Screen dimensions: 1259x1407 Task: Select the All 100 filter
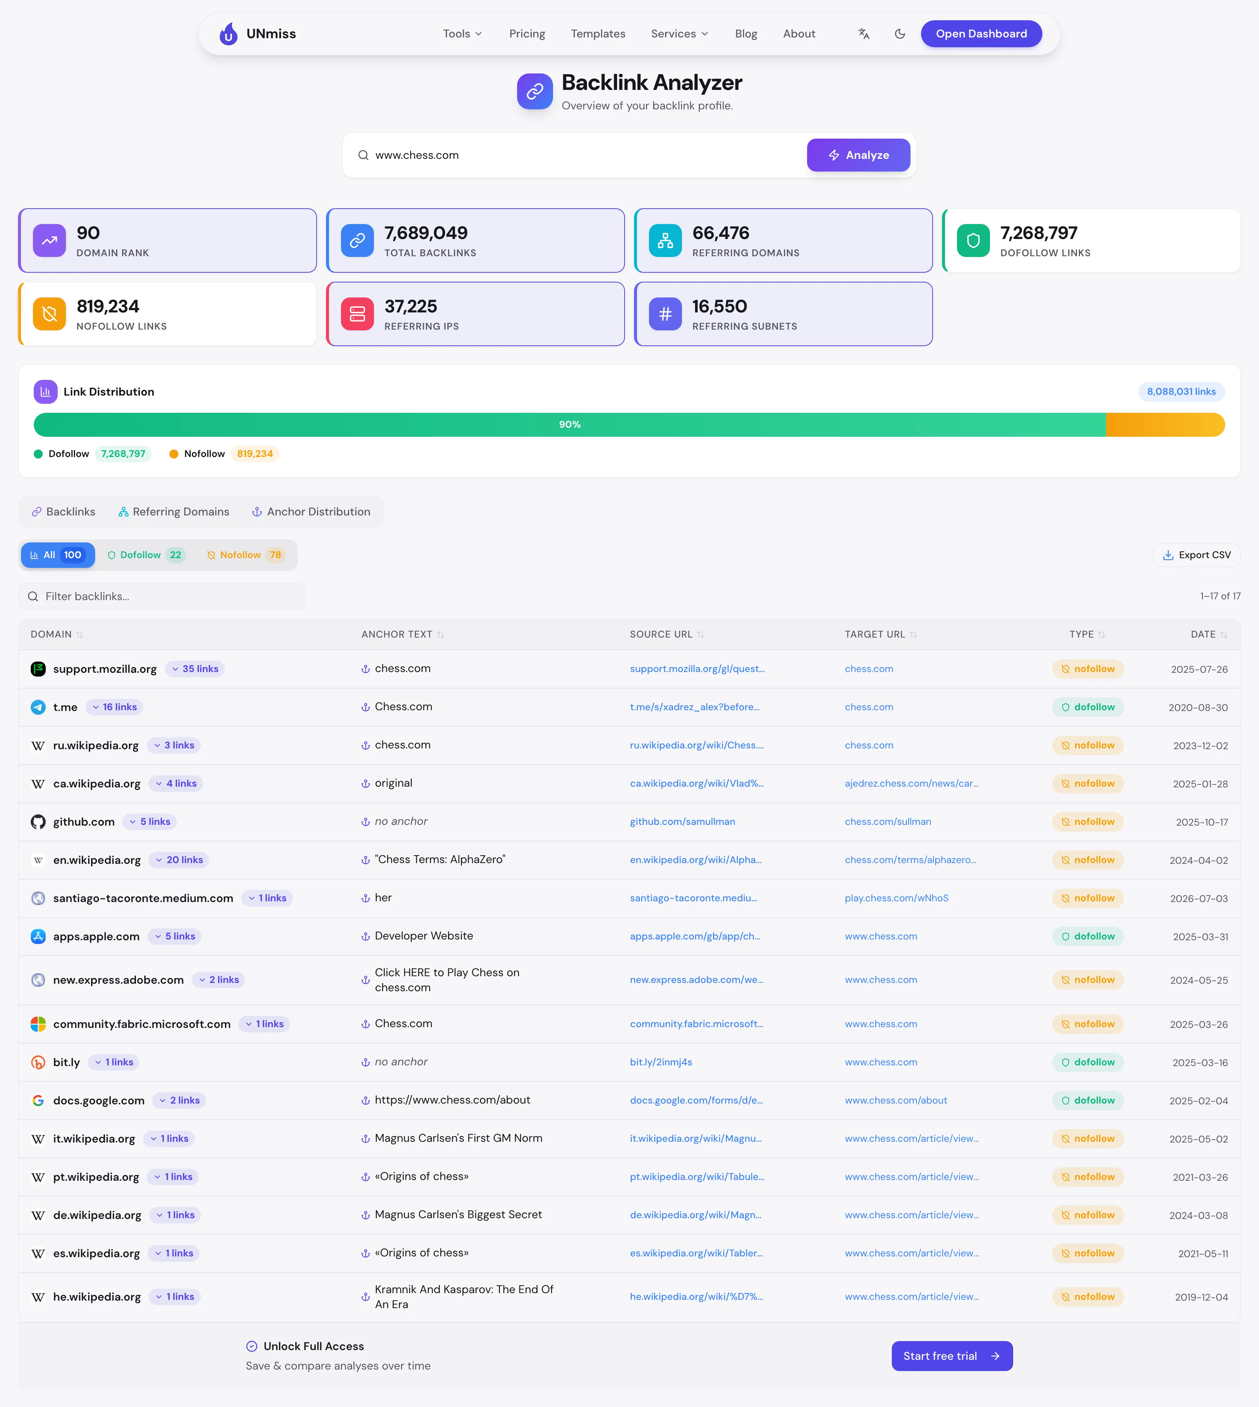point(57,554)
